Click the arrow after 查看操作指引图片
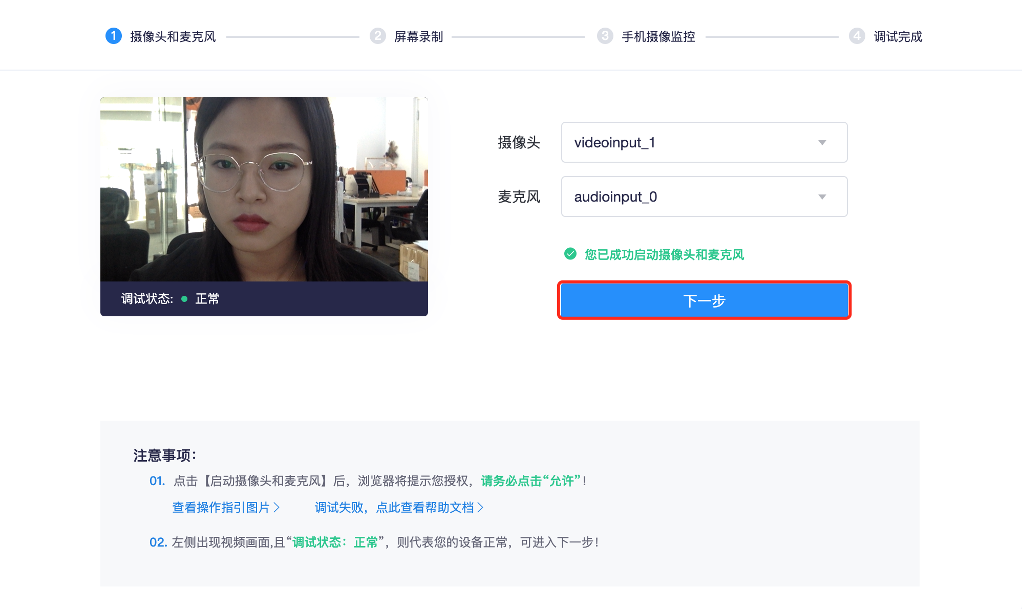This screenshot has height=609, width=1022. (x=276, y=507)
